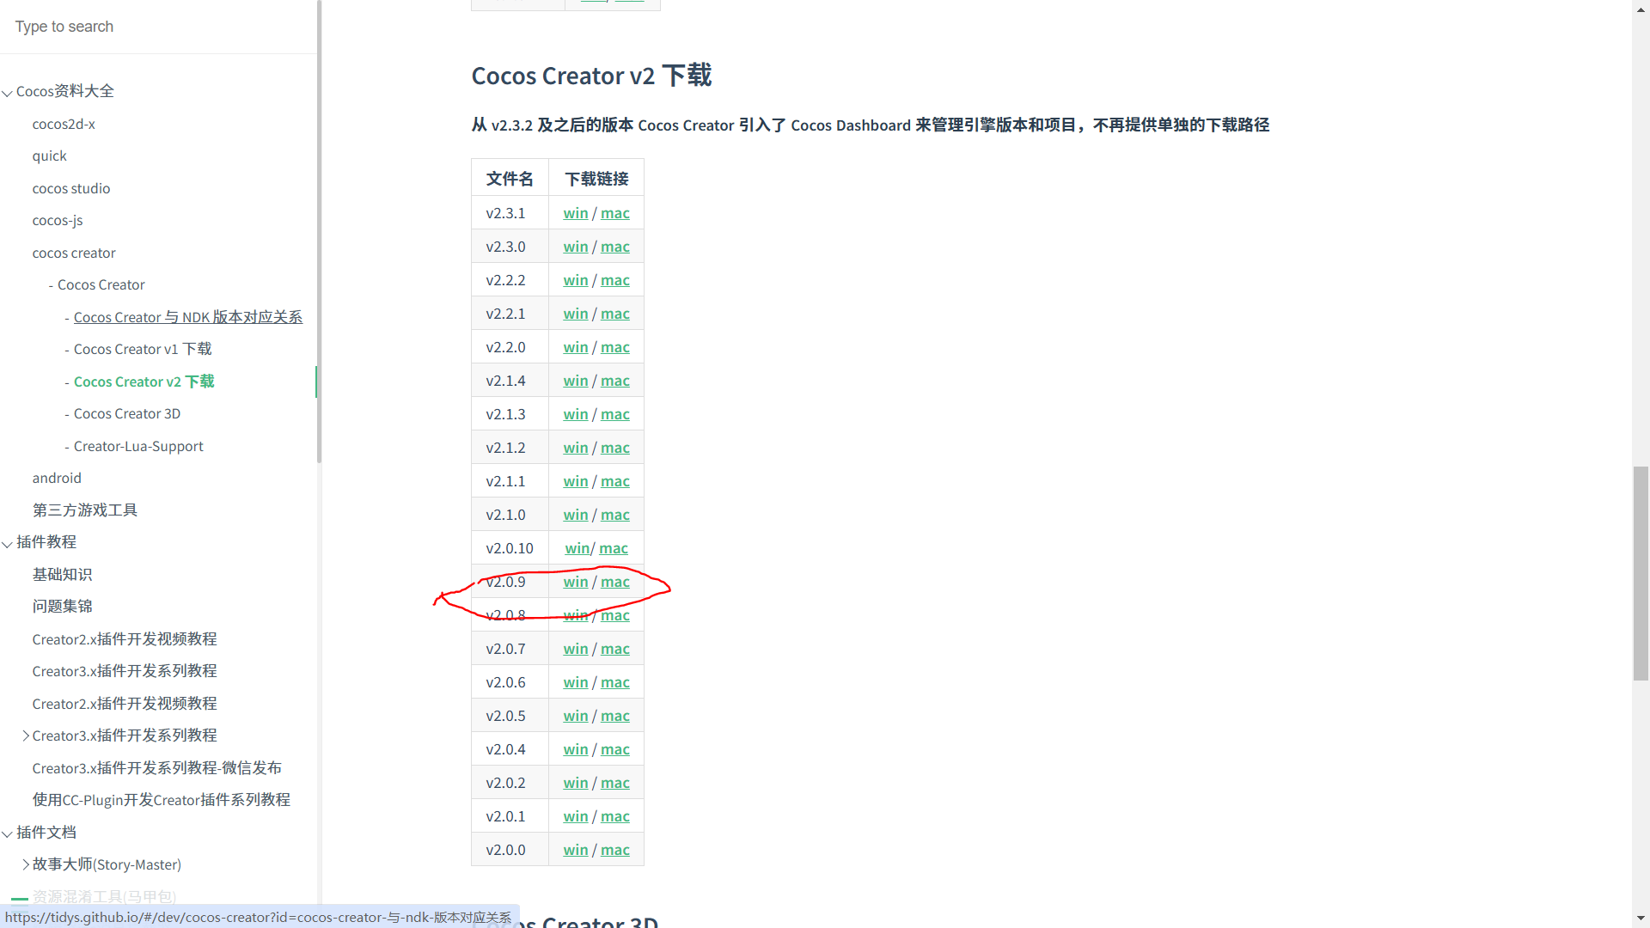Expand Creator3.x插件开发系列教程 with arrow
The image size is (1650, 928).
[26, 736]
